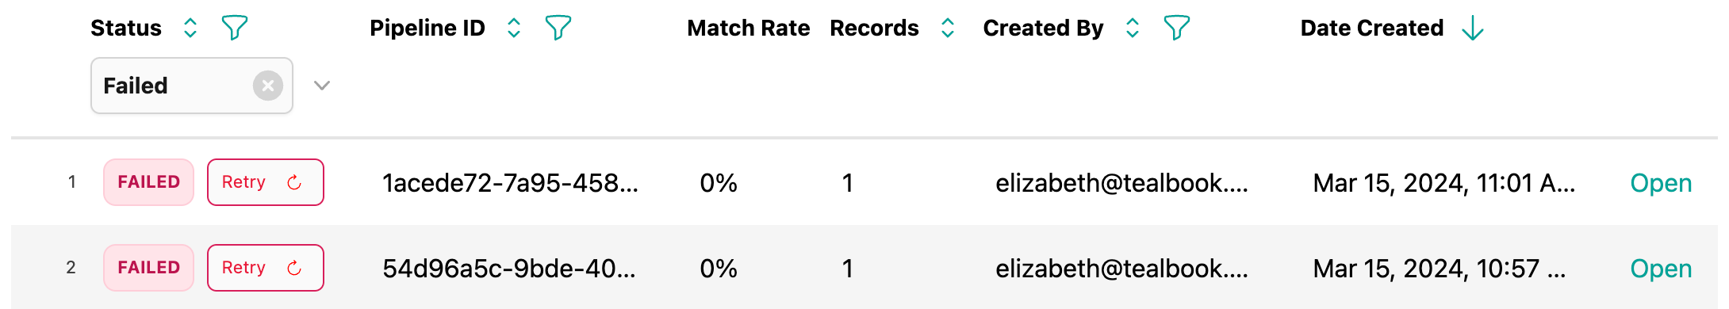Expand the status filter dropdown chevron
This screenshot has width=1729, height=309.
pyautogui.click(x=322, y=86)
